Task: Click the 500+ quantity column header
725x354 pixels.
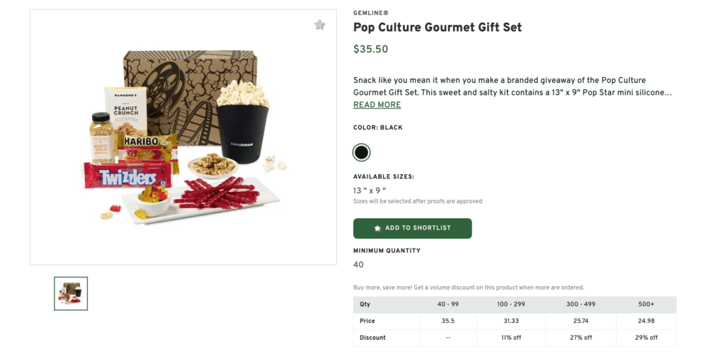Action: (x=647, y=304)
